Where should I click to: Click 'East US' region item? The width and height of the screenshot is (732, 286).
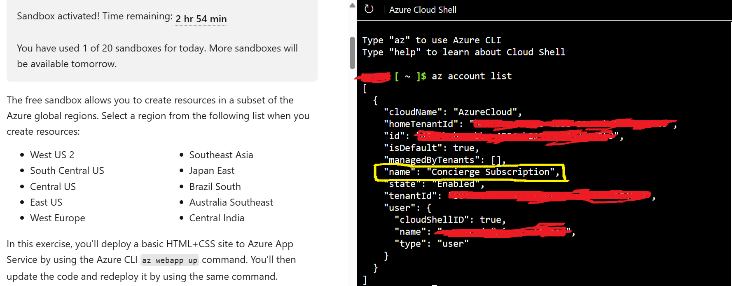[46, 202]
